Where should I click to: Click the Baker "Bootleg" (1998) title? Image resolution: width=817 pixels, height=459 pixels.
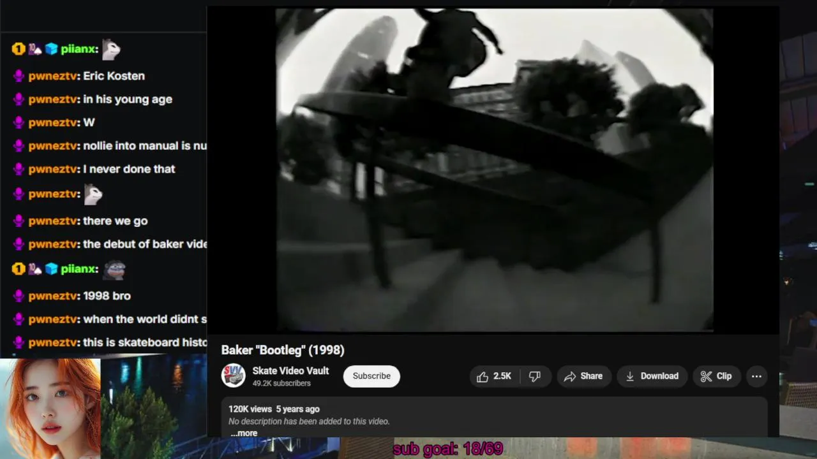tap(283, 350)
